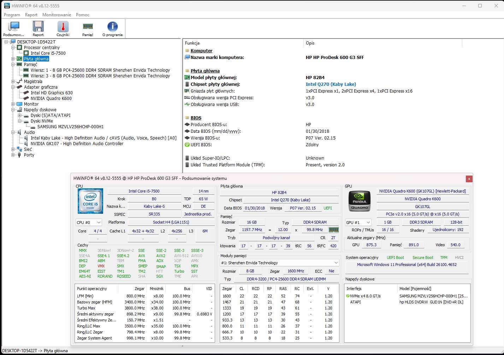504x355 pixels.
Task: Click the Pamięć memory module icon
Action: (88, 26)
